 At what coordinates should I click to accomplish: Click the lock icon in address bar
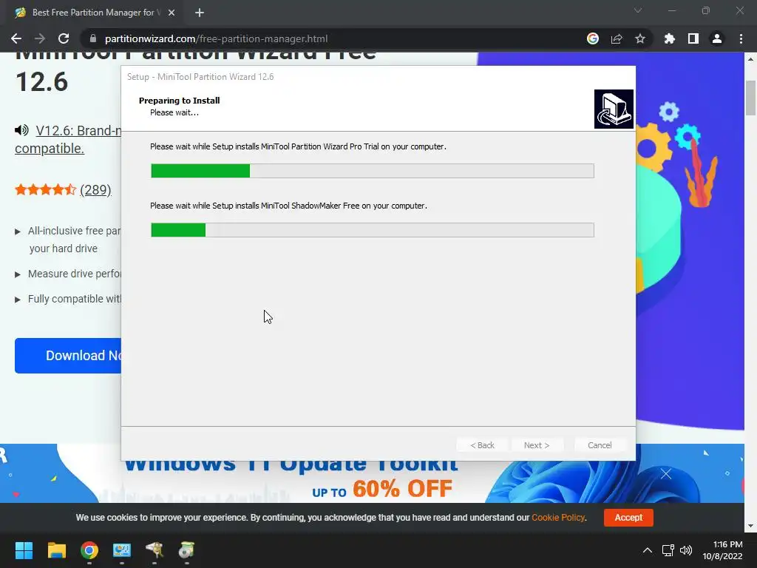[93, 38]
